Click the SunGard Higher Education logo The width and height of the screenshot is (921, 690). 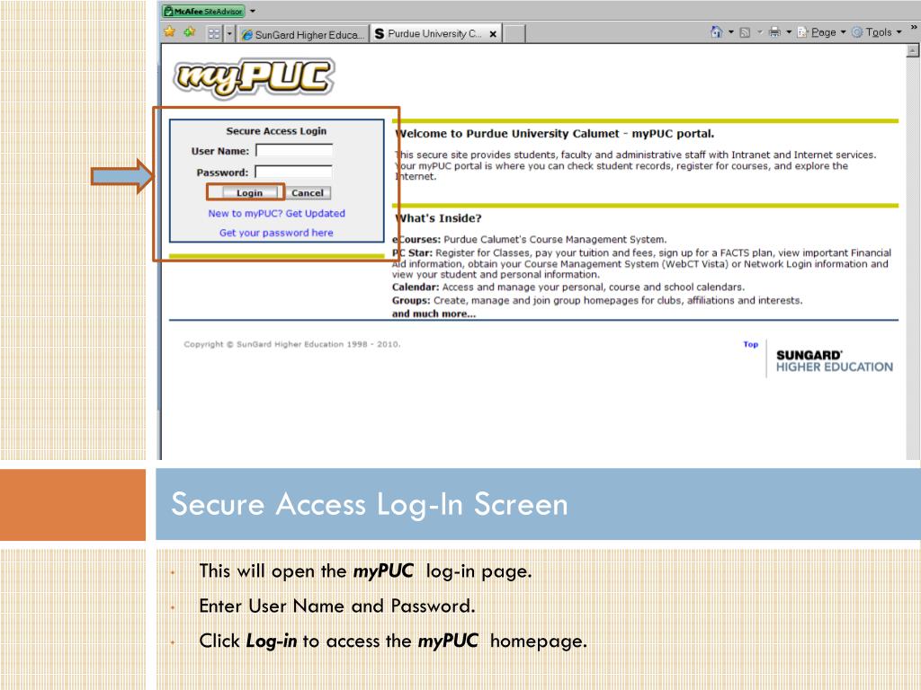coord(834,361)
